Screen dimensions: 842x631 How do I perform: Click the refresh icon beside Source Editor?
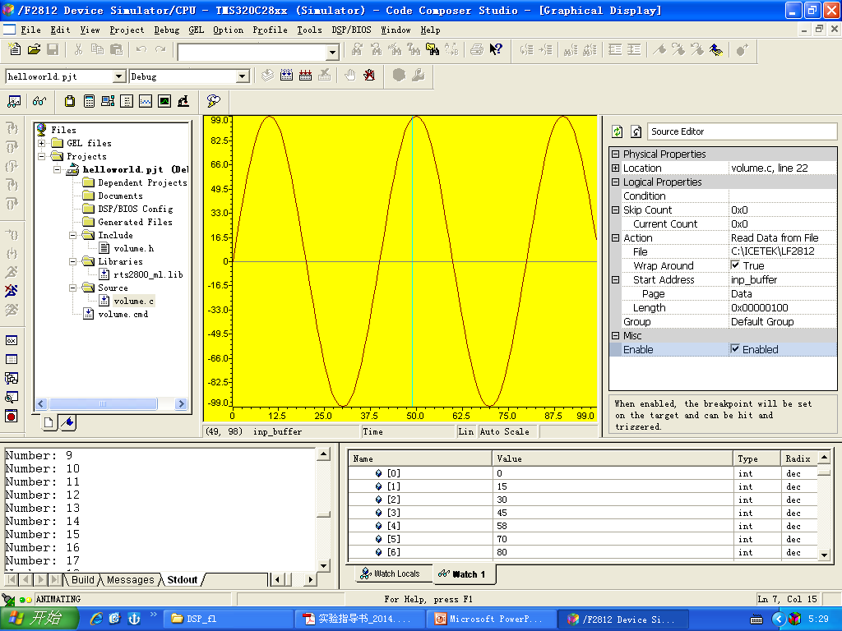[x=618, y=131]
